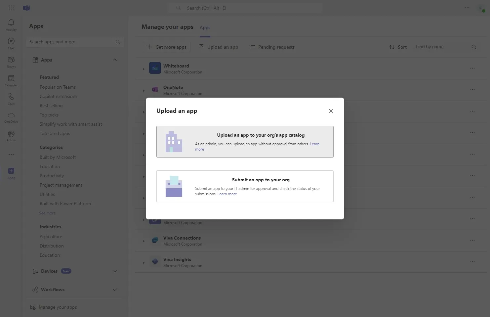Expand the Workflows section
The image size is (490, 317).
[x=115, y=290]
